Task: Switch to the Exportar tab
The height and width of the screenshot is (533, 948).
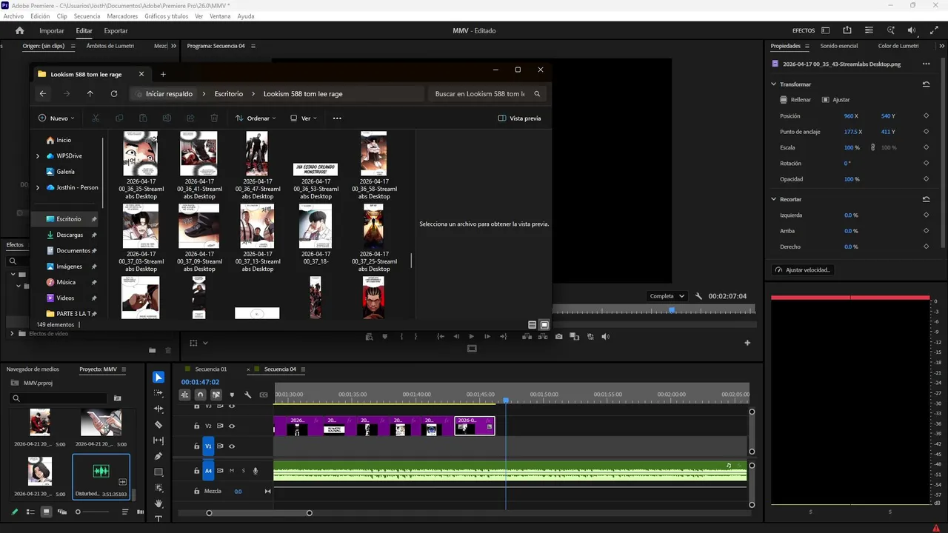Action: tap(116, 30)
